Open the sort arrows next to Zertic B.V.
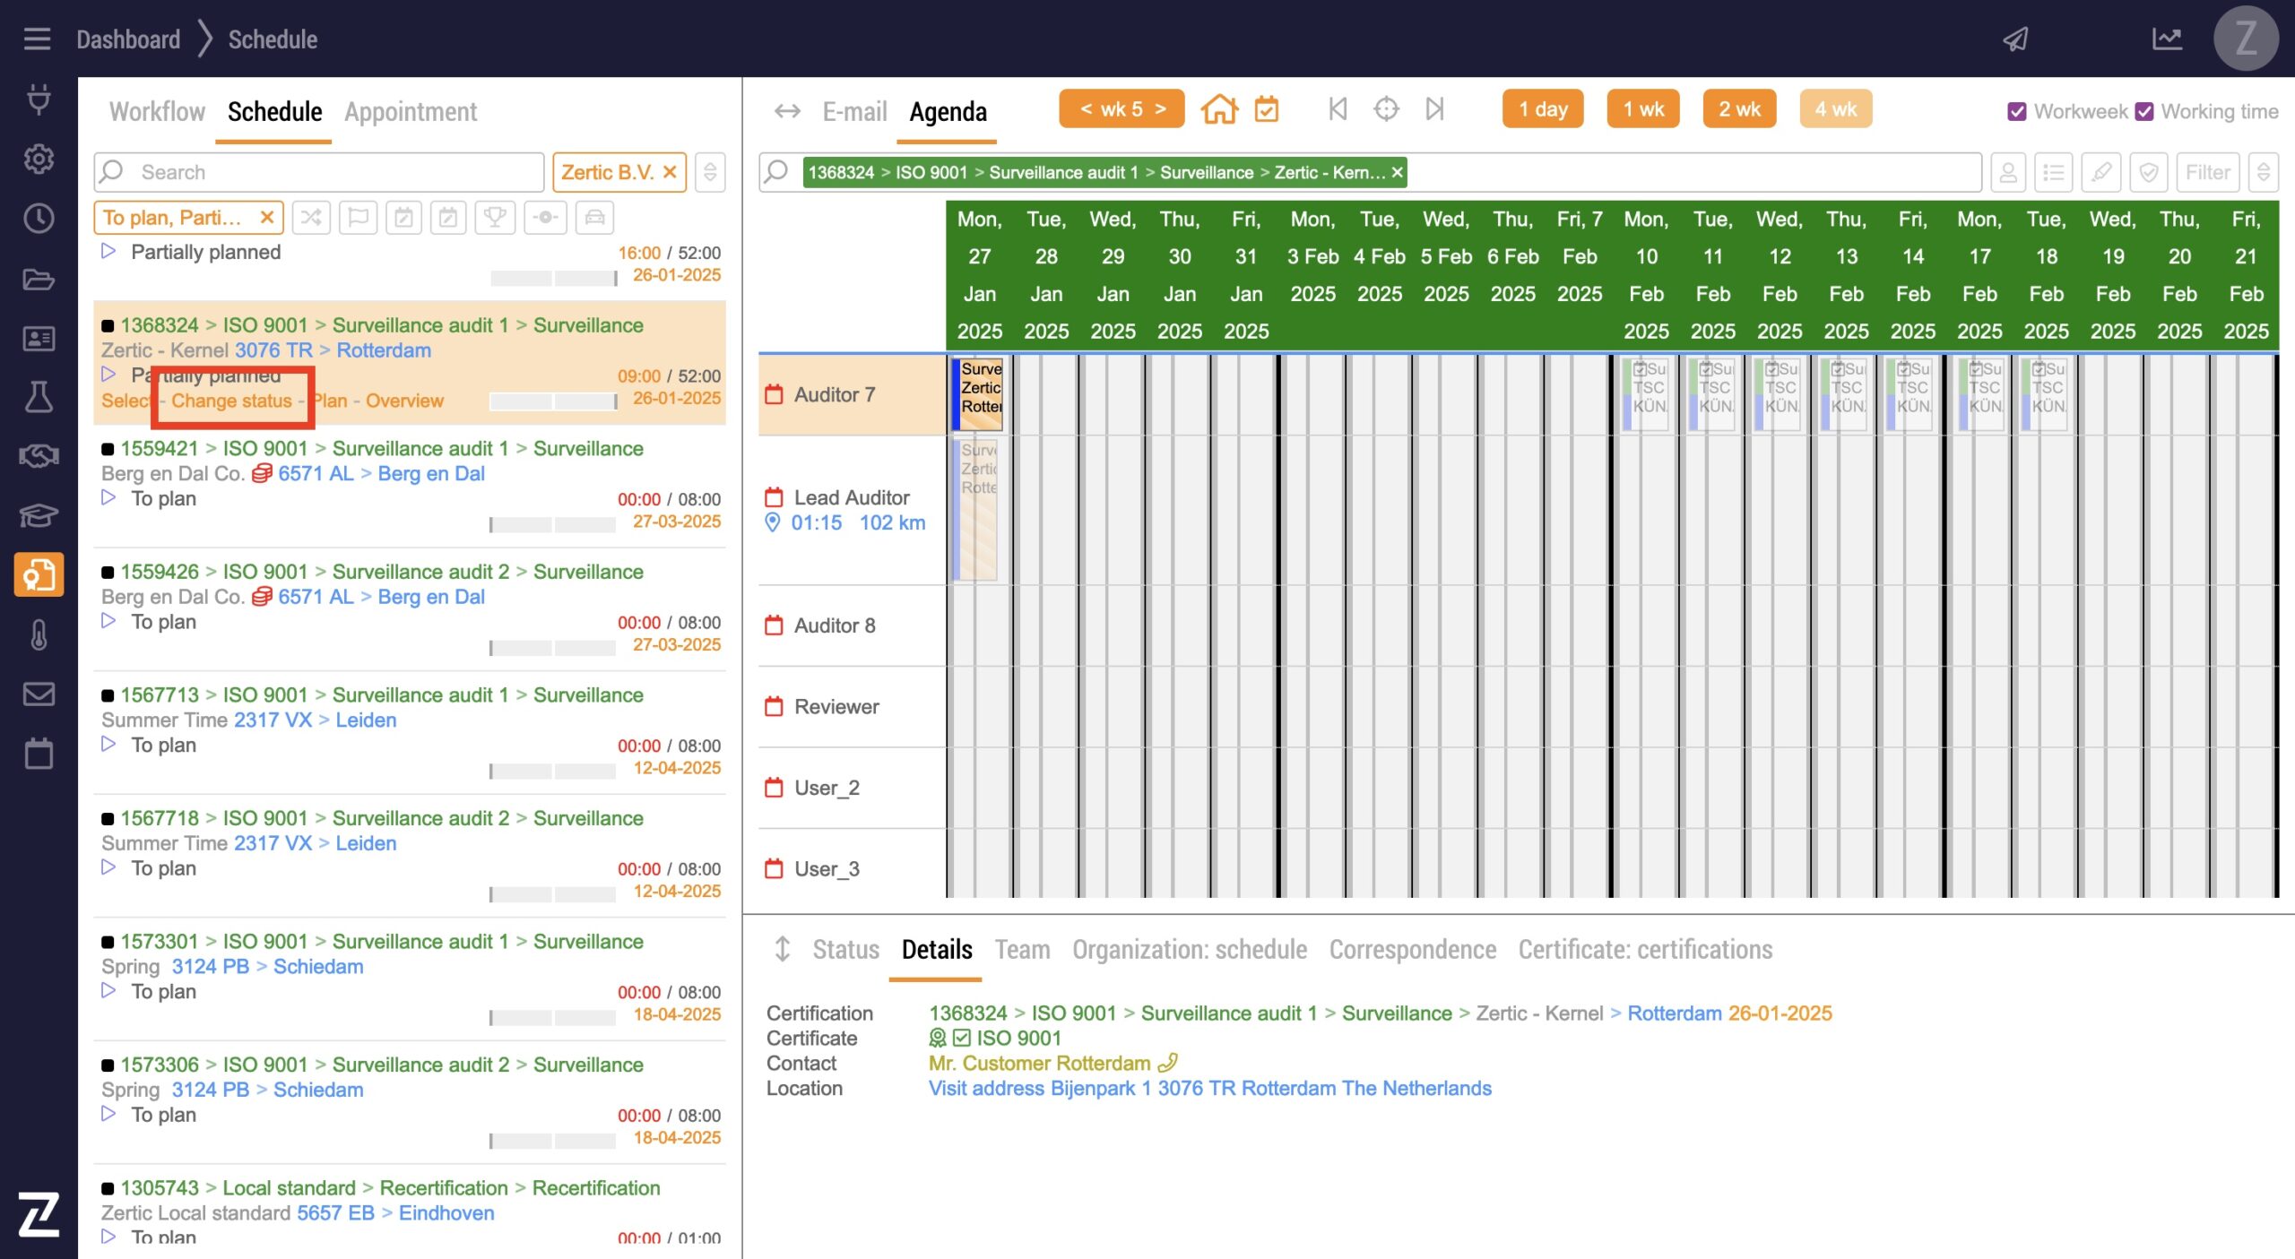The width and height of the screenshot is (2295, 1259). (710, 172)
